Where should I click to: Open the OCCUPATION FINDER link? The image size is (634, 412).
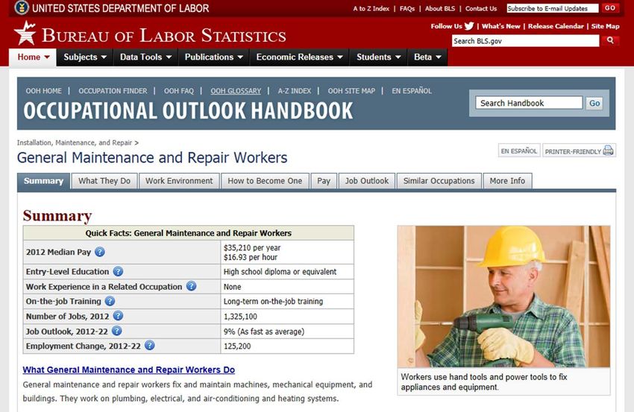[x=113, y=91]
